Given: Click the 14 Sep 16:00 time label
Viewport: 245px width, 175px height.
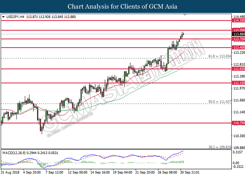Looking at the screenshot, I should (100, 172).
